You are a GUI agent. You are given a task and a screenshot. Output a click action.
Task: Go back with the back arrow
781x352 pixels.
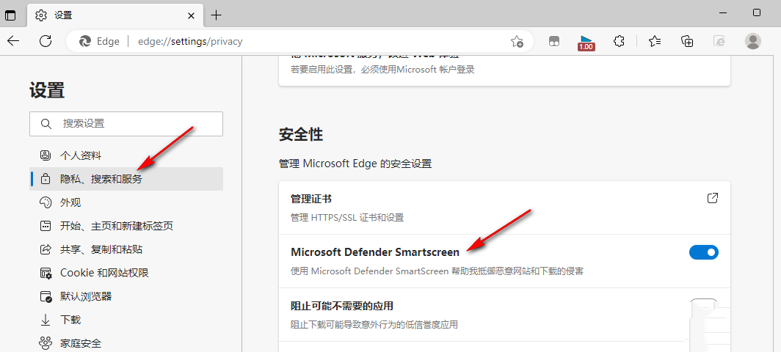click(14, 41)
